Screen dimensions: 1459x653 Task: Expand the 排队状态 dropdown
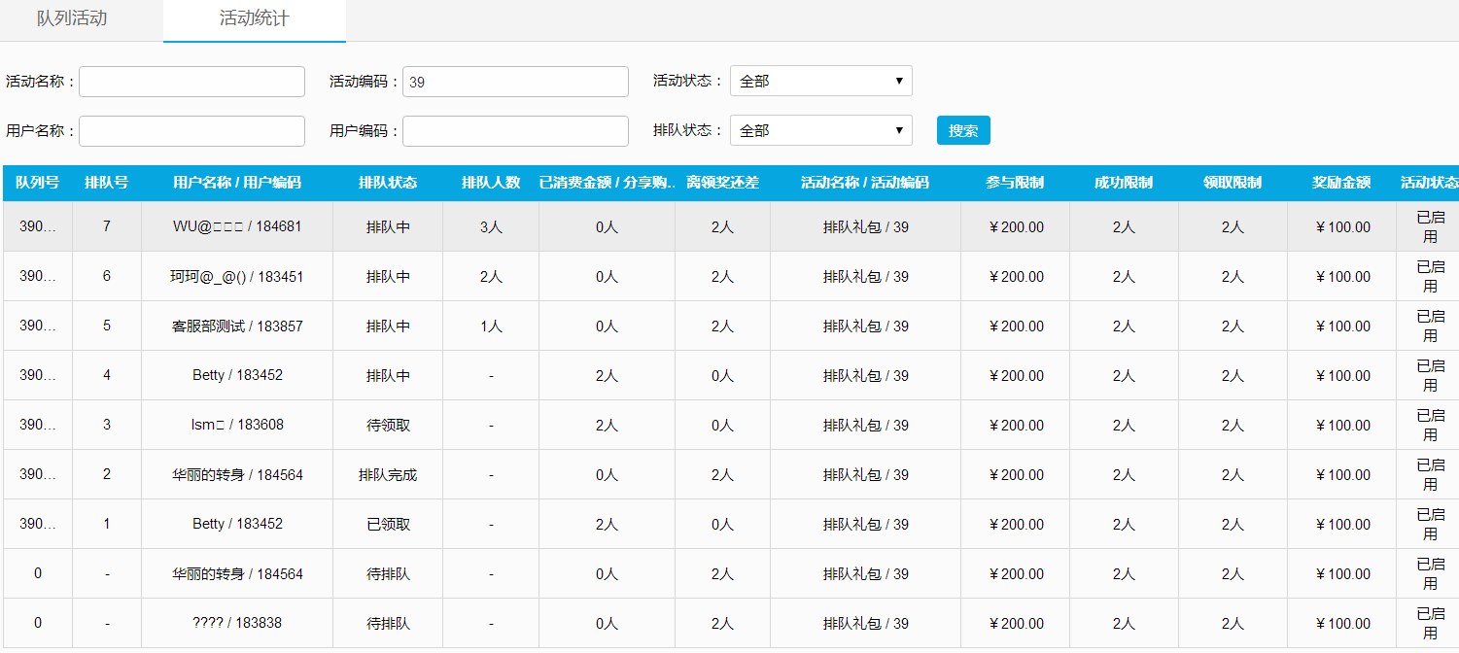pos(820,131)
